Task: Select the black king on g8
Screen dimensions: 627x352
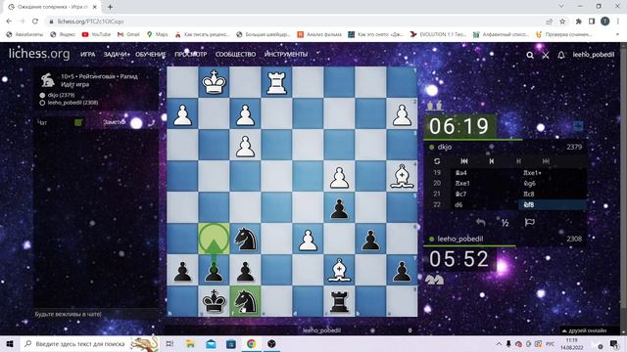Action: pyautogui.click(x=214, y=301)
